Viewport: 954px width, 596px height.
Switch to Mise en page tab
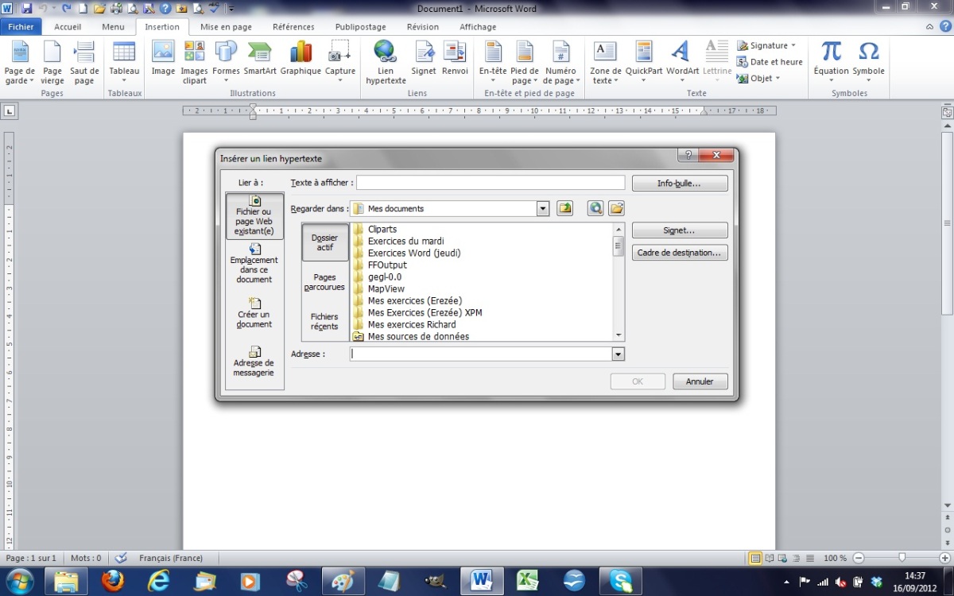click(x=226, y=26)
